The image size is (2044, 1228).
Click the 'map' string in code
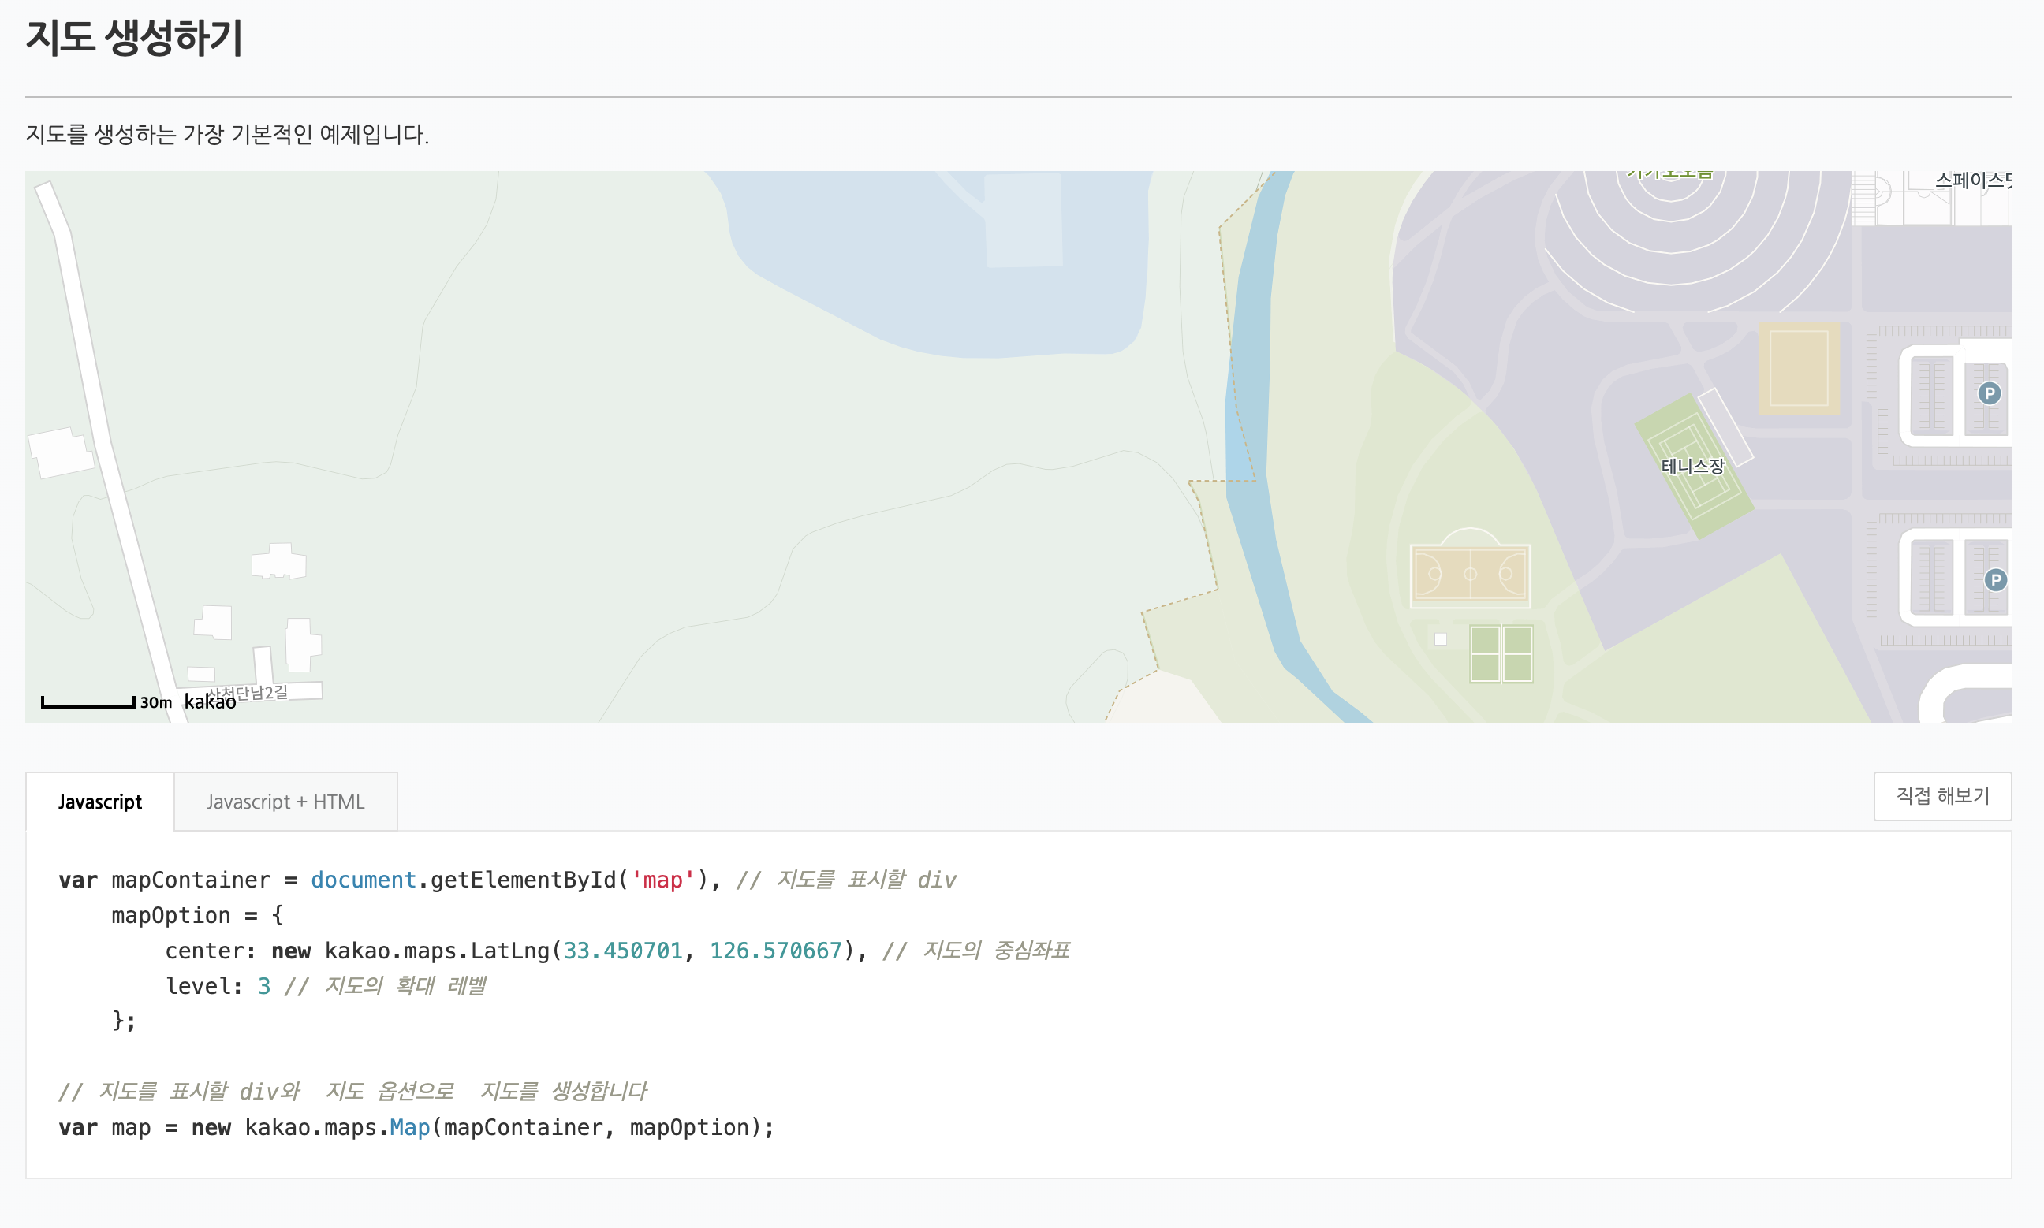click(662, 880)
